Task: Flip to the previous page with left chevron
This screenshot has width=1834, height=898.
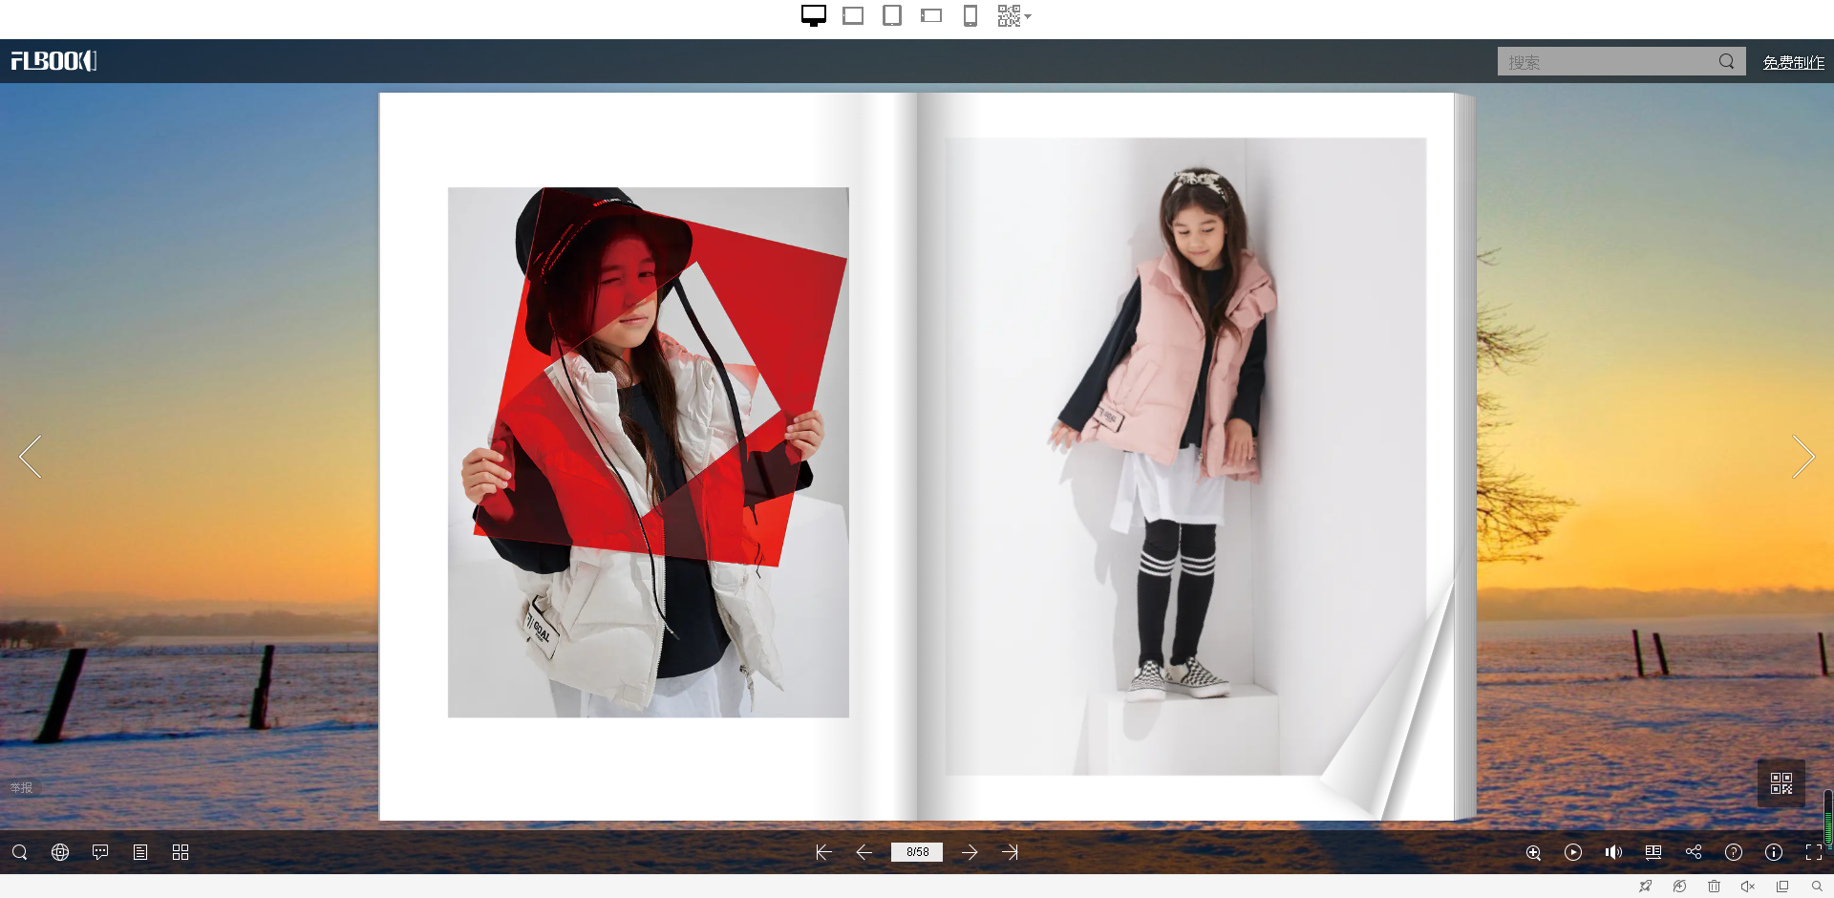Action: pos(31,457)
